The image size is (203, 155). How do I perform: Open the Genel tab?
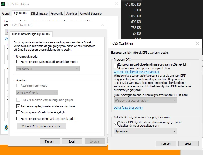click(6, 14)
